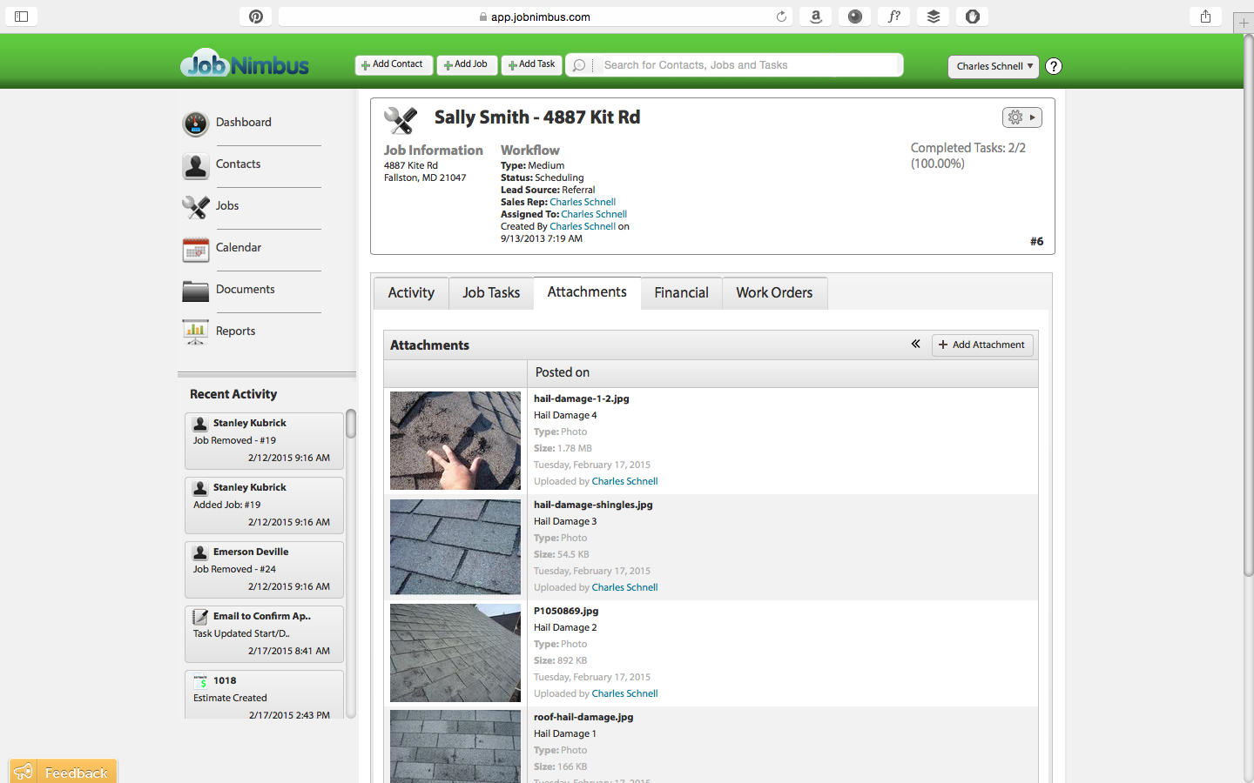Open the Reports sidebar label
The width and height of the screenshot is (1254, 783).
click(236, 331)
